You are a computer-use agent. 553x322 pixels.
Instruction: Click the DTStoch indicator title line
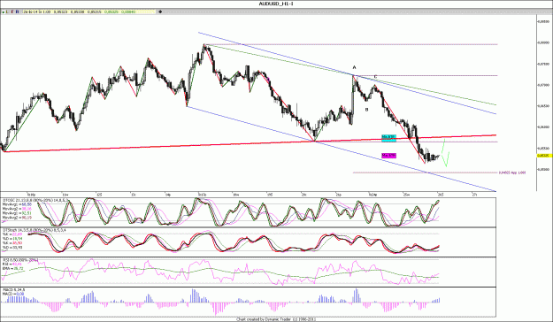point(34,230)
